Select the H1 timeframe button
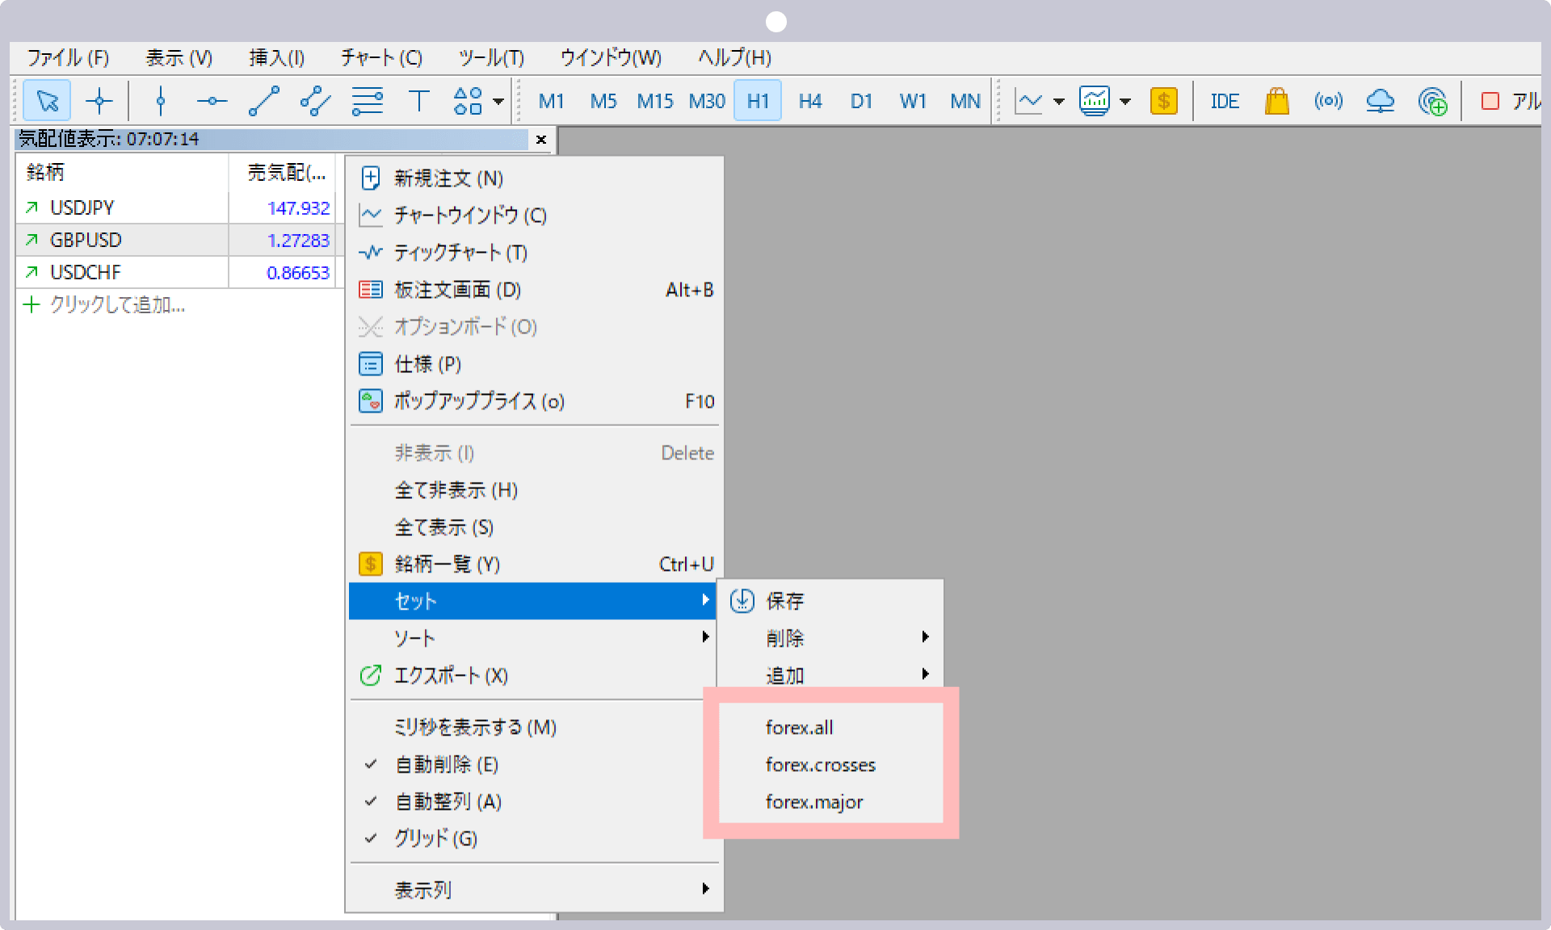 (x=758, y=101)
